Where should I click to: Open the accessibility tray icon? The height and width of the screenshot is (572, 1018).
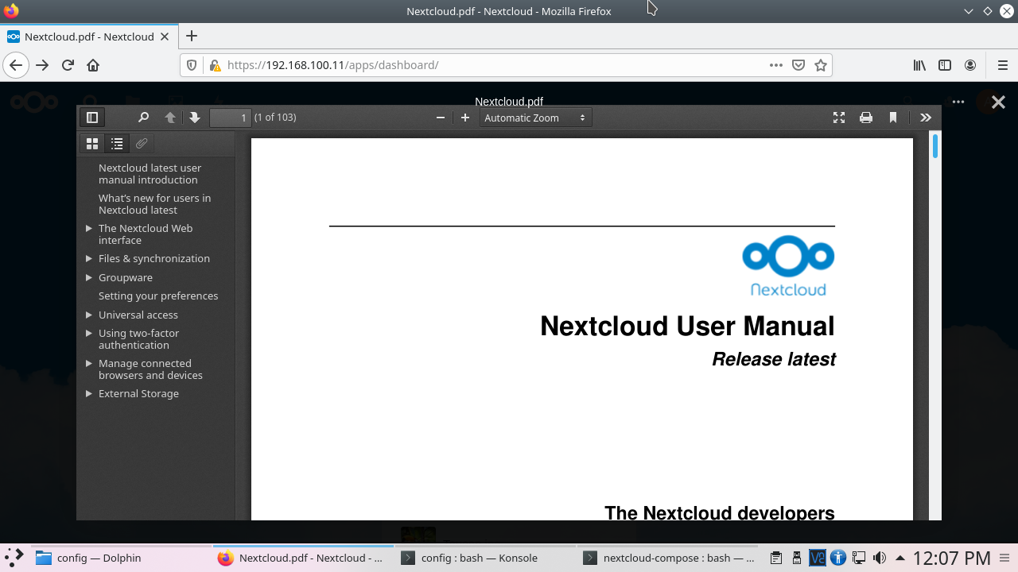pos(838,558)
